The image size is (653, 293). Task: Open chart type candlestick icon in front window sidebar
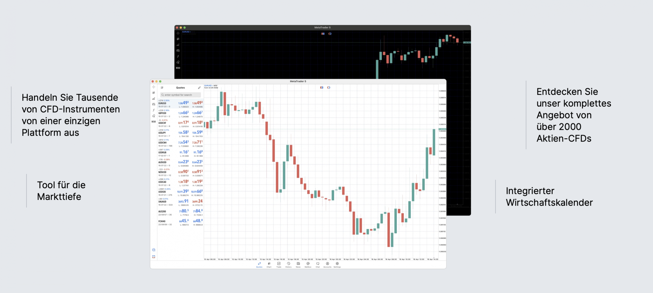[154, 93]
